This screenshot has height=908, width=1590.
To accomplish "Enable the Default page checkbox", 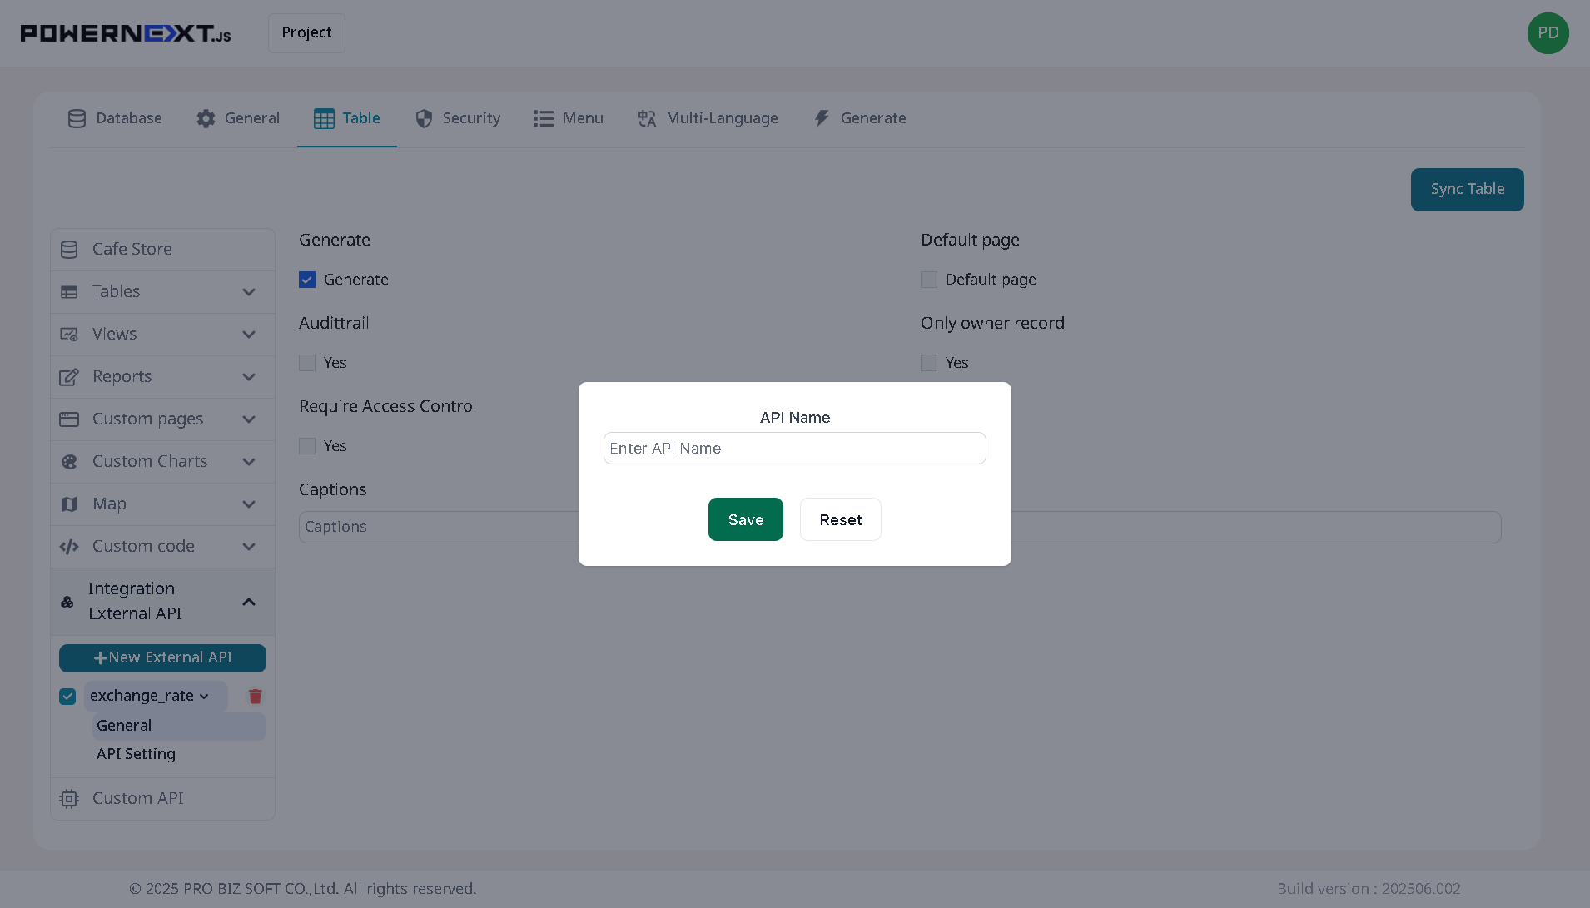I will [x=929, y=280].
